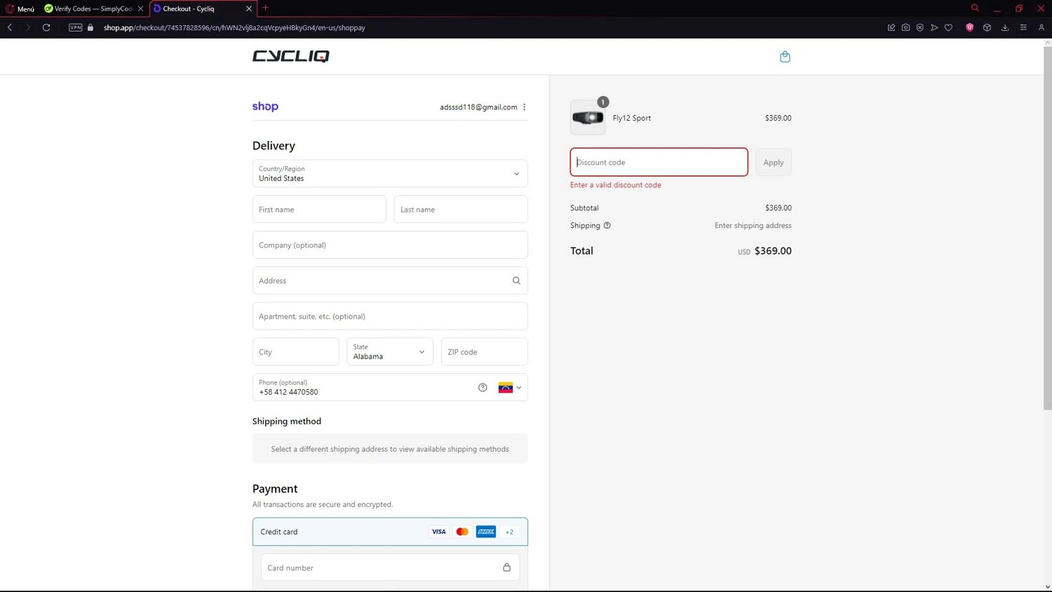Show additional card brands +2 badge
The image size is (1052, 592).
(509, 532)
